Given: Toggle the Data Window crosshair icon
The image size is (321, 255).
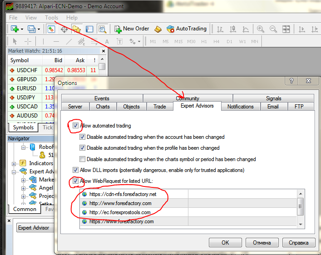Looking at the screenshot, I should tap(64, 29).
